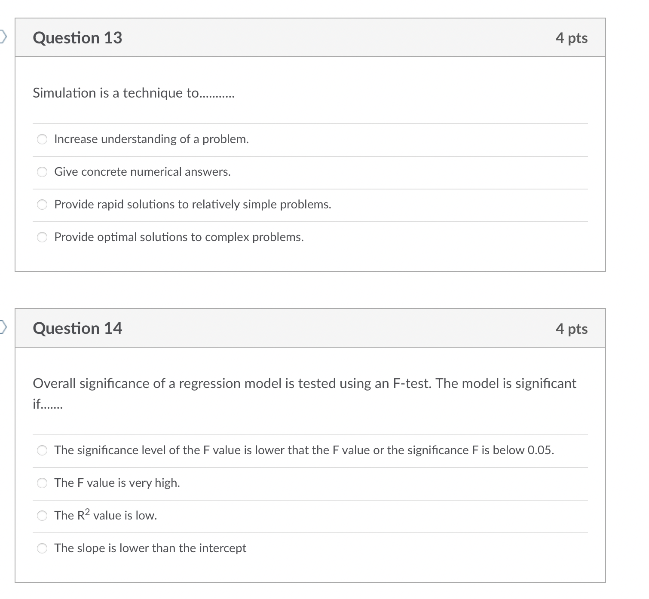Choose Provide rapid solutions to simple problems option
The image size is (649, 599).
click(x=42, y=205)
